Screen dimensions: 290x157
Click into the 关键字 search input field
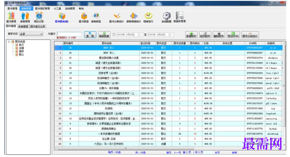[69, 34]
